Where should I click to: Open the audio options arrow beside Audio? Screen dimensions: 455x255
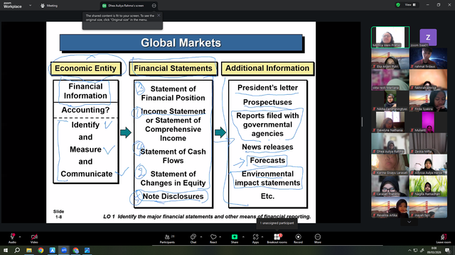point(20,237)
